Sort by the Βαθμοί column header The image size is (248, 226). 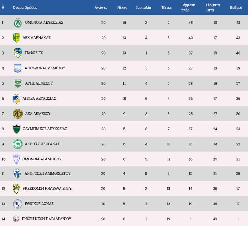pyautogui.click(x=236, y=7)
